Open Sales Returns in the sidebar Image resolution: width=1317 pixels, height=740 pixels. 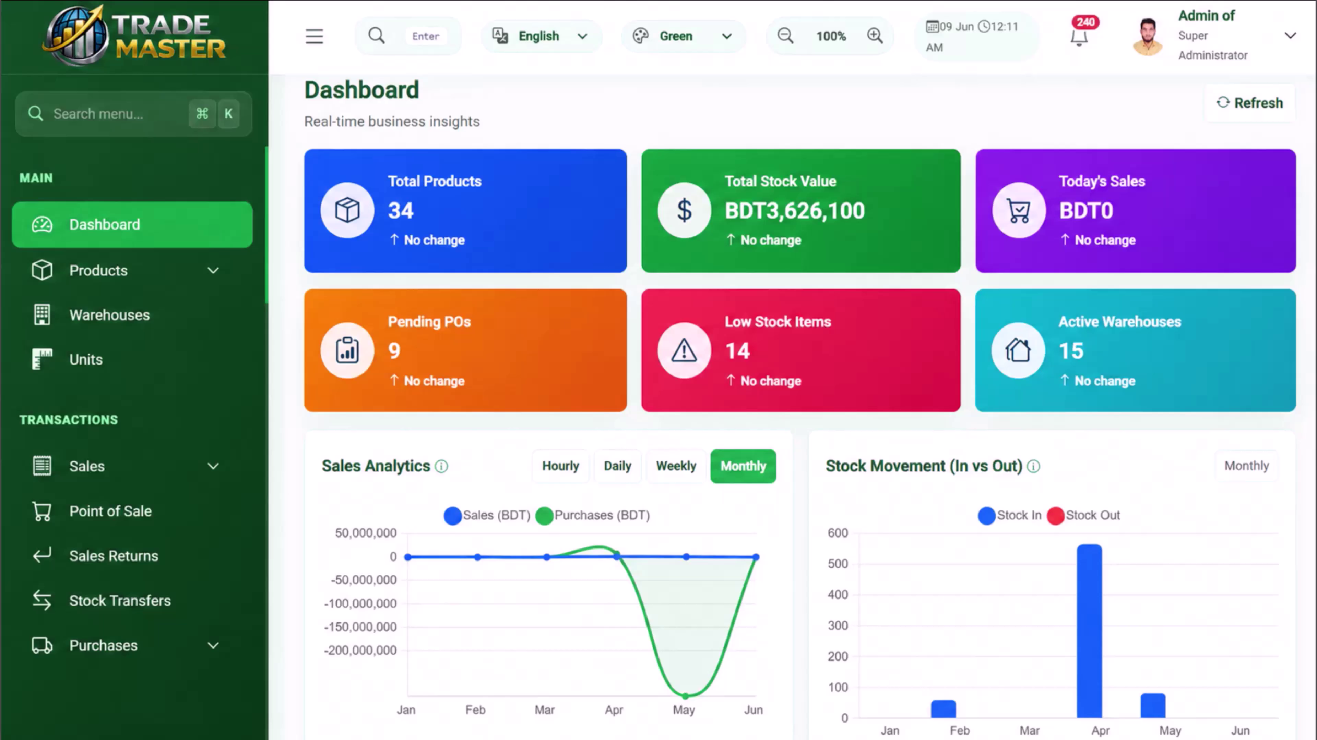[x=132, y=556]
